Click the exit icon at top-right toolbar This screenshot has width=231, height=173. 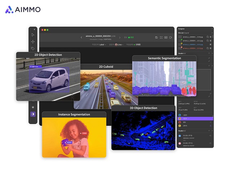point(171,37)
